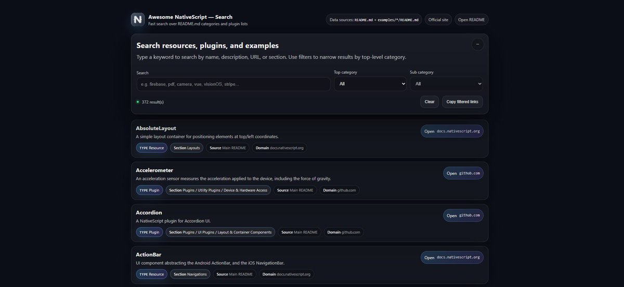
Task: Click the ActionBar description text
Action: [x=210, y=263]
